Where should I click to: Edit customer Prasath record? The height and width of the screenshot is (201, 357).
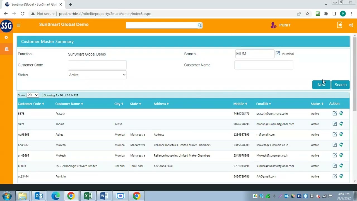coord(335,113)
